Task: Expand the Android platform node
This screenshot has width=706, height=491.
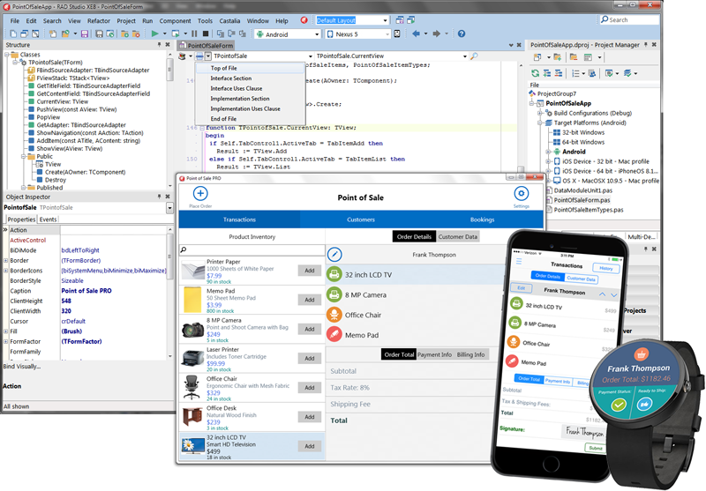Action: click(x=547, y=152)
